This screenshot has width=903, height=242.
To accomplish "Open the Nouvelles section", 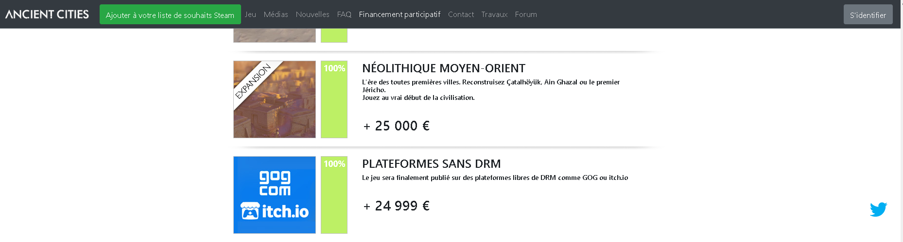I will click(313, 15).
